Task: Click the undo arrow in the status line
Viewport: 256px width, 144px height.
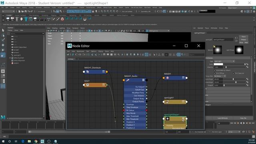Action: pyautogui.click(x=28, y=12)
